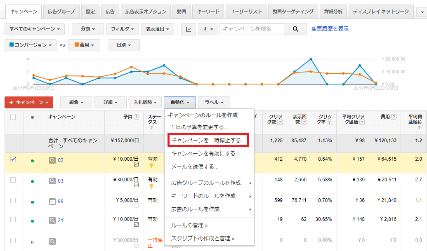This screenshot has width=427, height=251.
Task: Select キャンペーンを一時停止する menu item
Action: pyautogui.click(x=208, y=140)
